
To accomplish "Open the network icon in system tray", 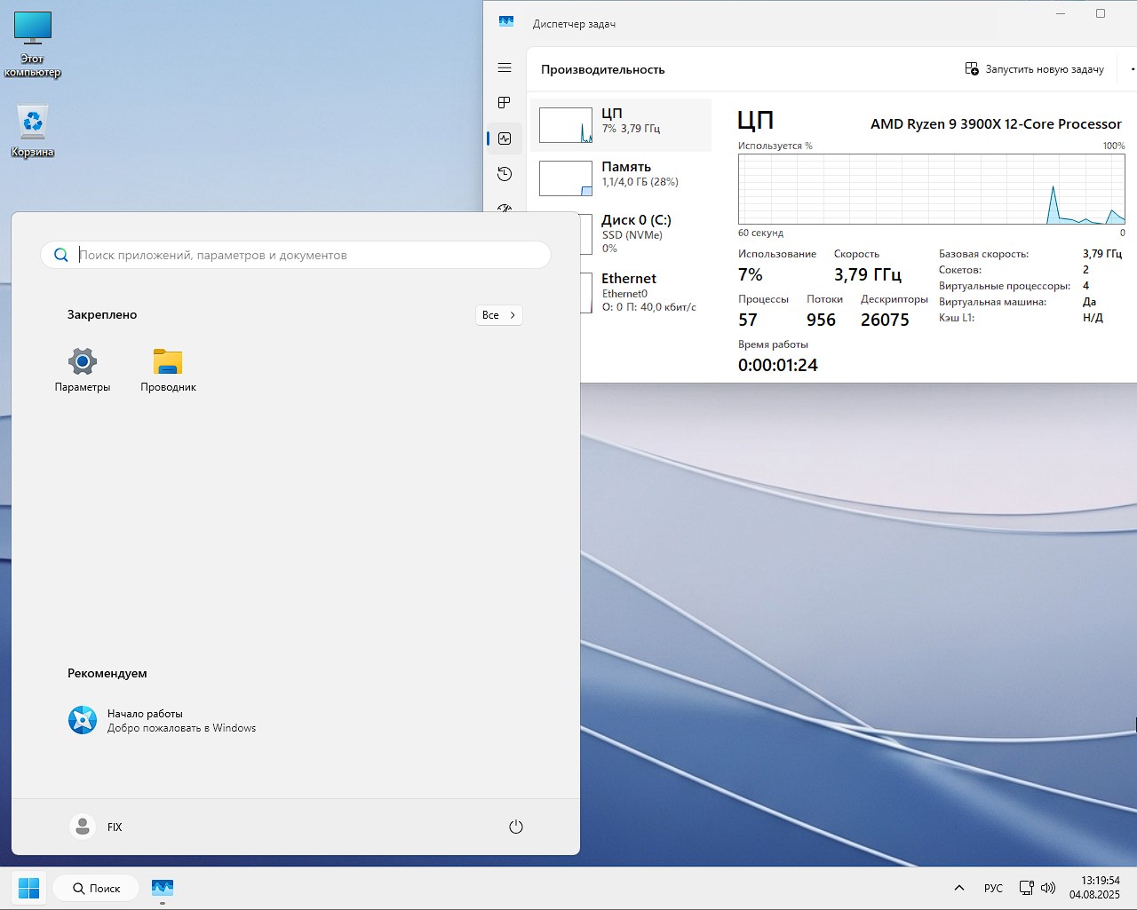I will click(x=1026, y=888).
